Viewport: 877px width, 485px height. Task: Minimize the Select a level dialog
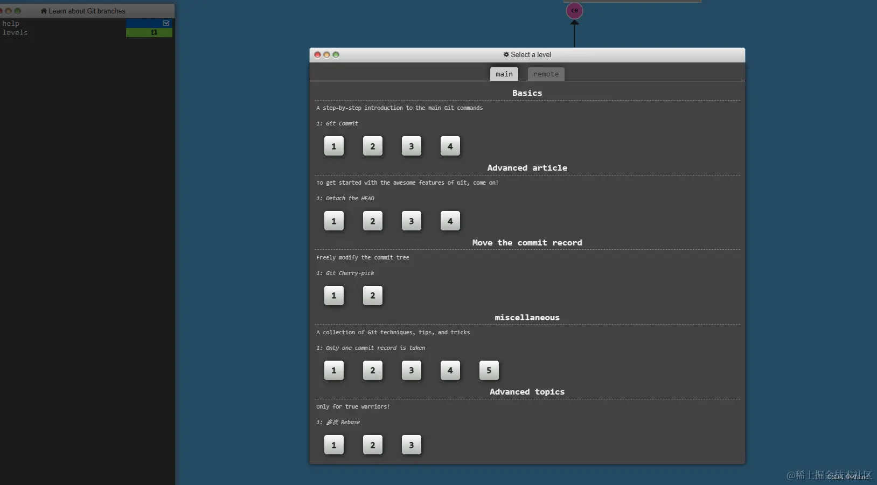(326, 55)
